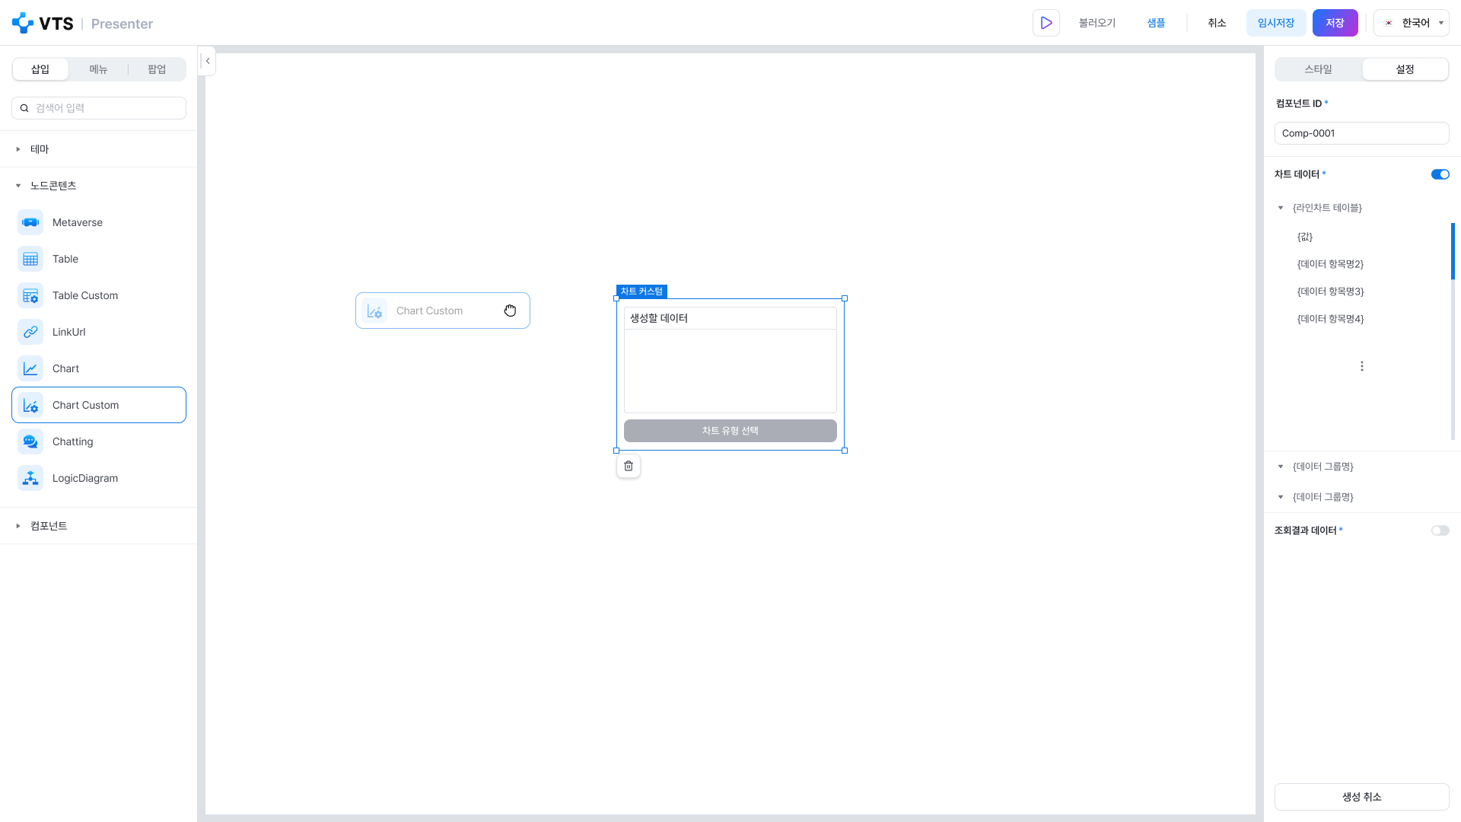Screen dimensions: 1461x822
Task: Click the 저장 button
Action: [x=1335, y=23]
